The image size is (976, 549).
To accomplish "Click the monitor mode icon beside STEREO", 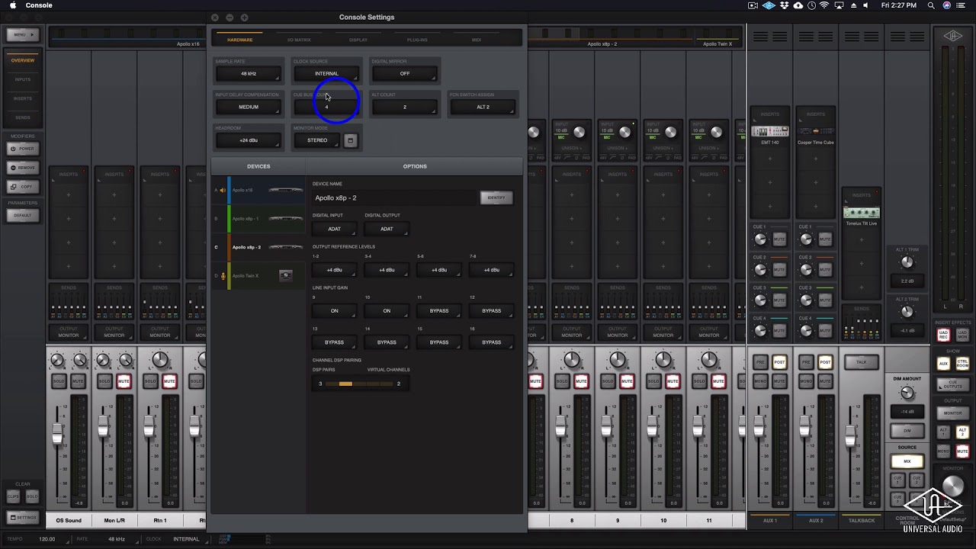I will click(350, 140).
